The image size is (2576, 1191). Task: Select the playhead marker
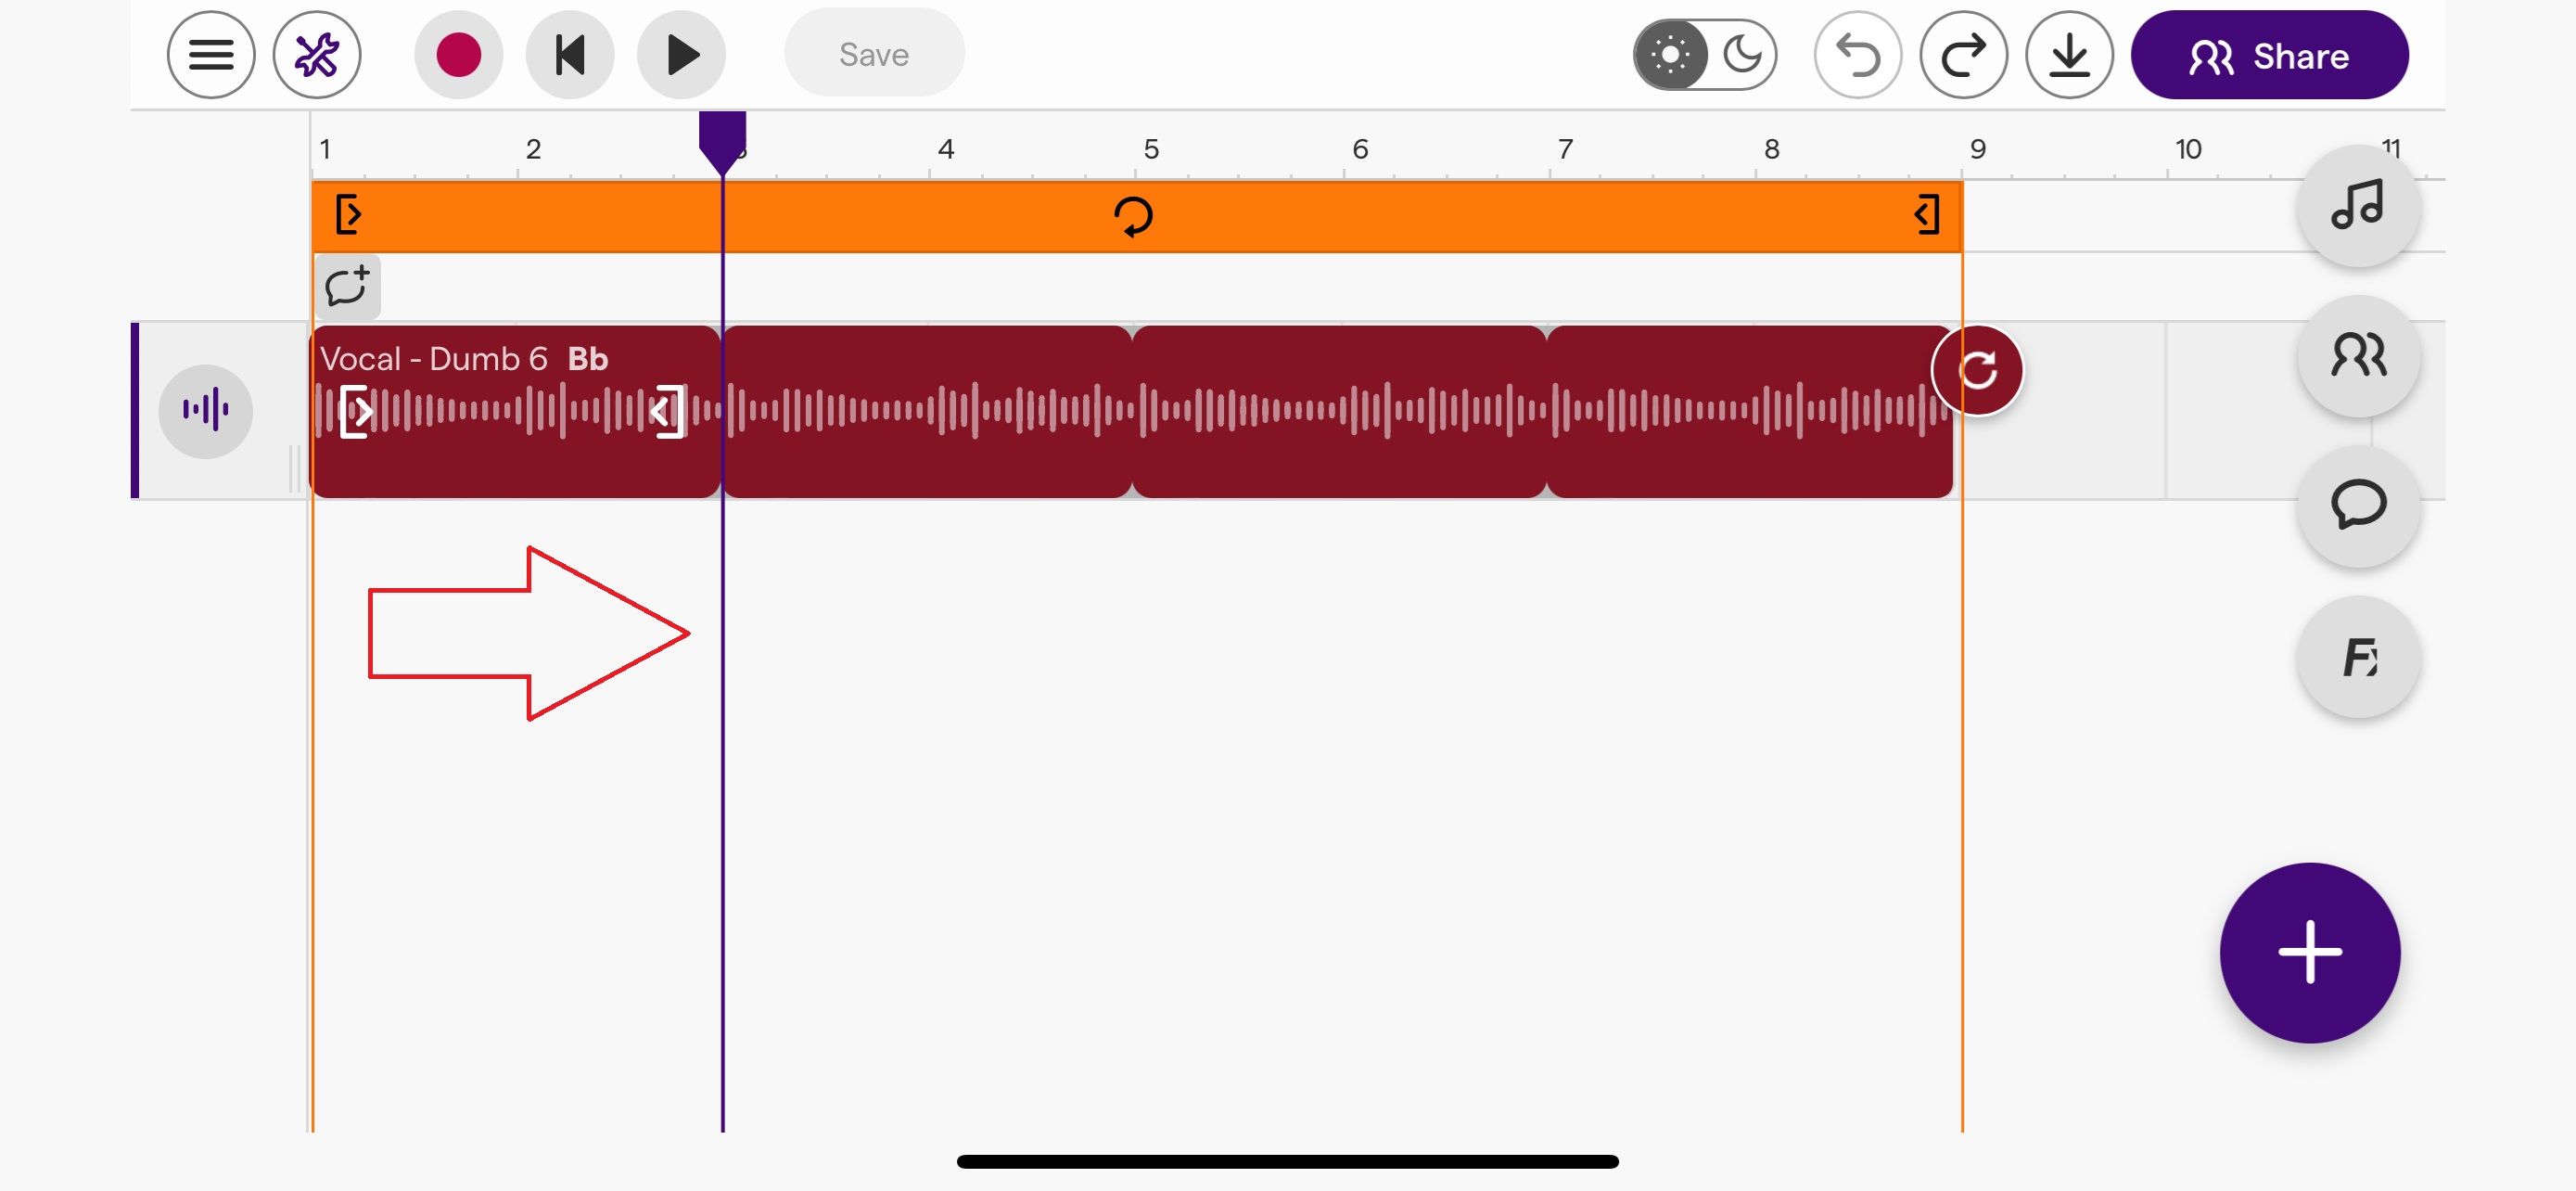(x=722, y=143)
